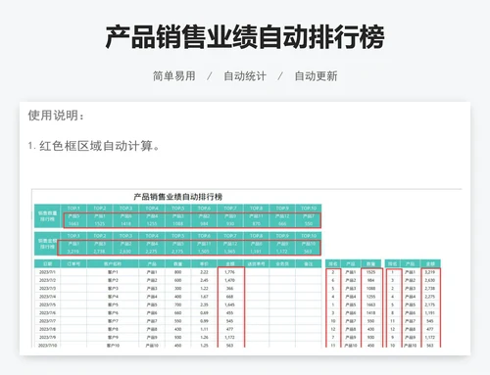The image size is (490, 375).
Task: Select the quantity cell 1525 in right ranking table
Action: (370, 272)
